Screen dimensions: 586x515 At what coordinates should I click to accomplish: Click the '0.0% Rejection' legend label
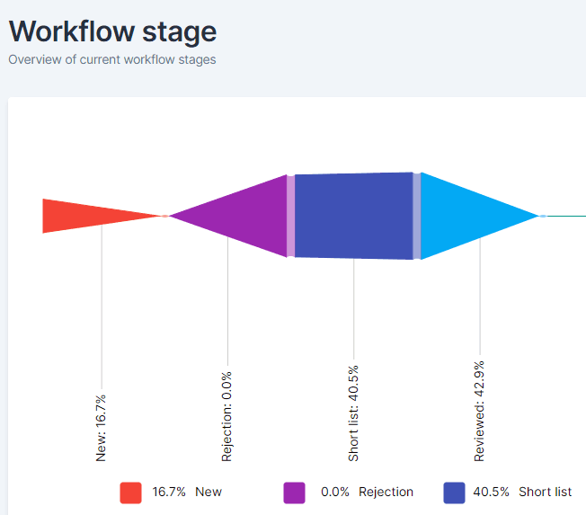(x=367, y=492)
